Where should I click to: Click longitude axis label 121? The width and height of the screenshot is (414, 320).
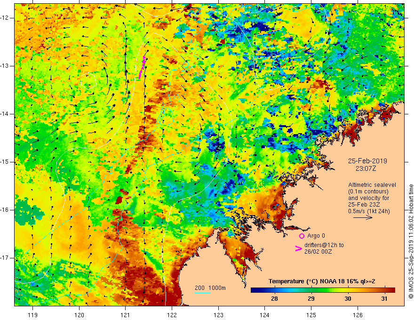point(126,315)
